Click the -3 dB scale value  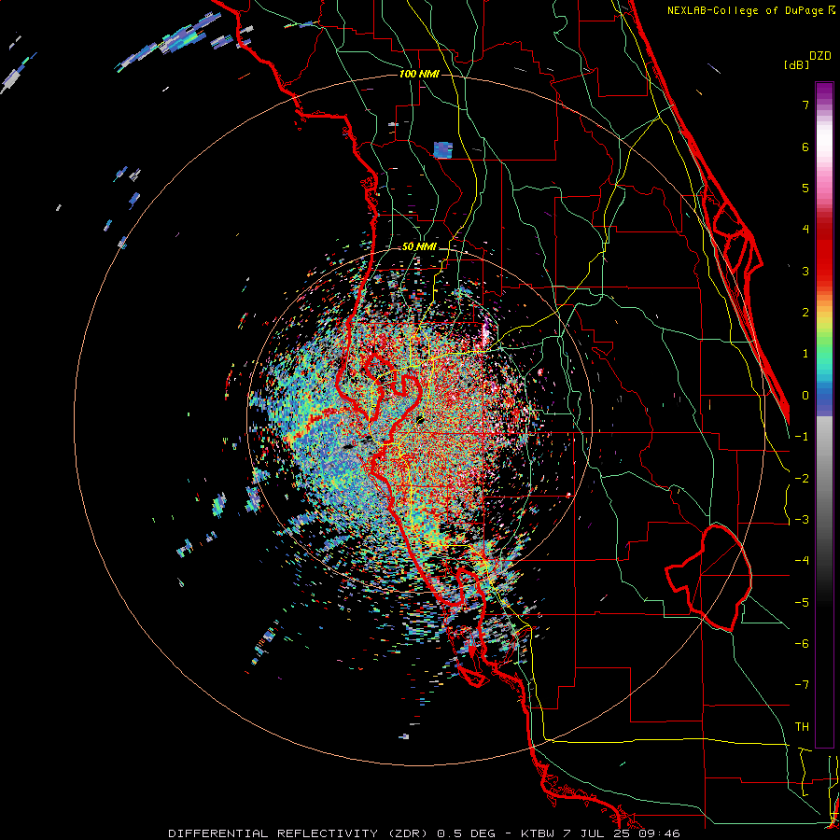[802, 520]
